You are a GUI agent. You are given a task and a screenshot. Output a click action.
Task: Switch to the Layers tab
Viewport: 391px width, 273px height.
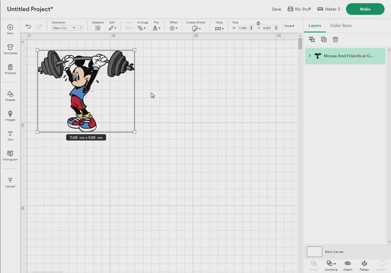point(315,25)
